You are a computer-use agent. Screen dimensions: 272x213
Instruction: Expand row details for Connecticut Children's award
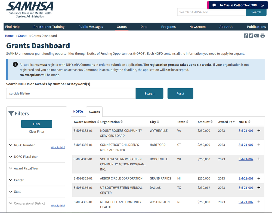pos(259,145)
